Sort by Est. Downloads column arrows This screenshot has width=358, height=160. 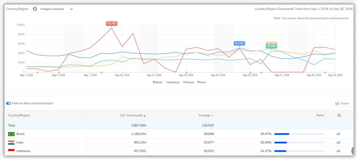[144, 115]
